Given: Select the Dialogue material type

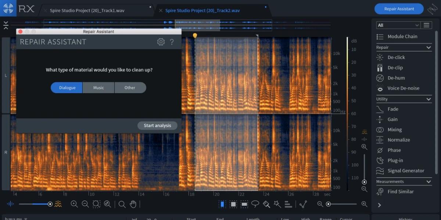Looking at the screenshot, I should (x=67, y=88).
